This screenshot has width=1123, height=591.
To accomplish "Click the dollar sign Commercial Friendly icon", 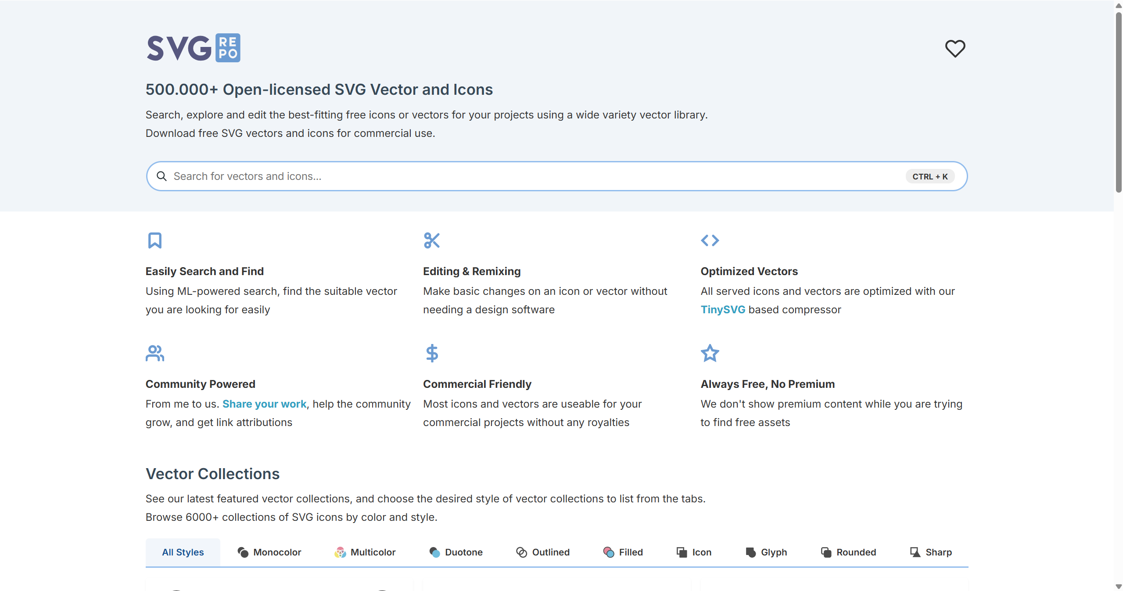I will pyautogui.click(x=432, y=353).
